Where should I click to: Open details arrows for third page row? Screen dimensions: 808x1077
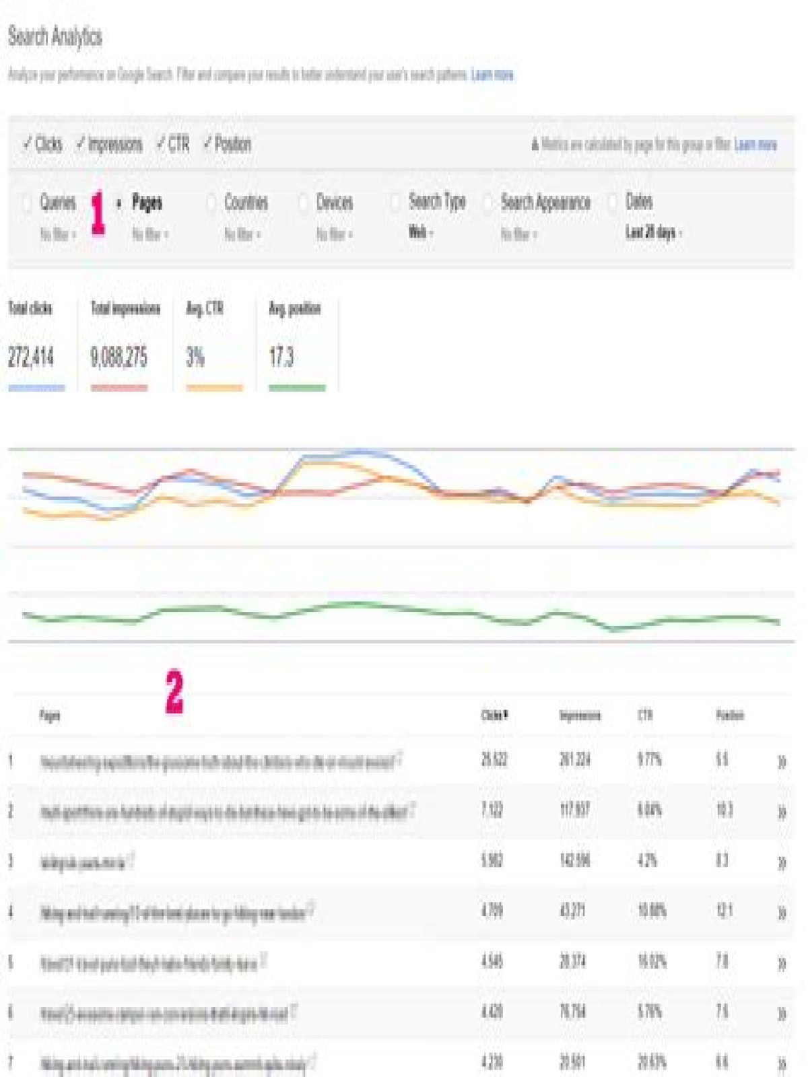pos(782,863)
